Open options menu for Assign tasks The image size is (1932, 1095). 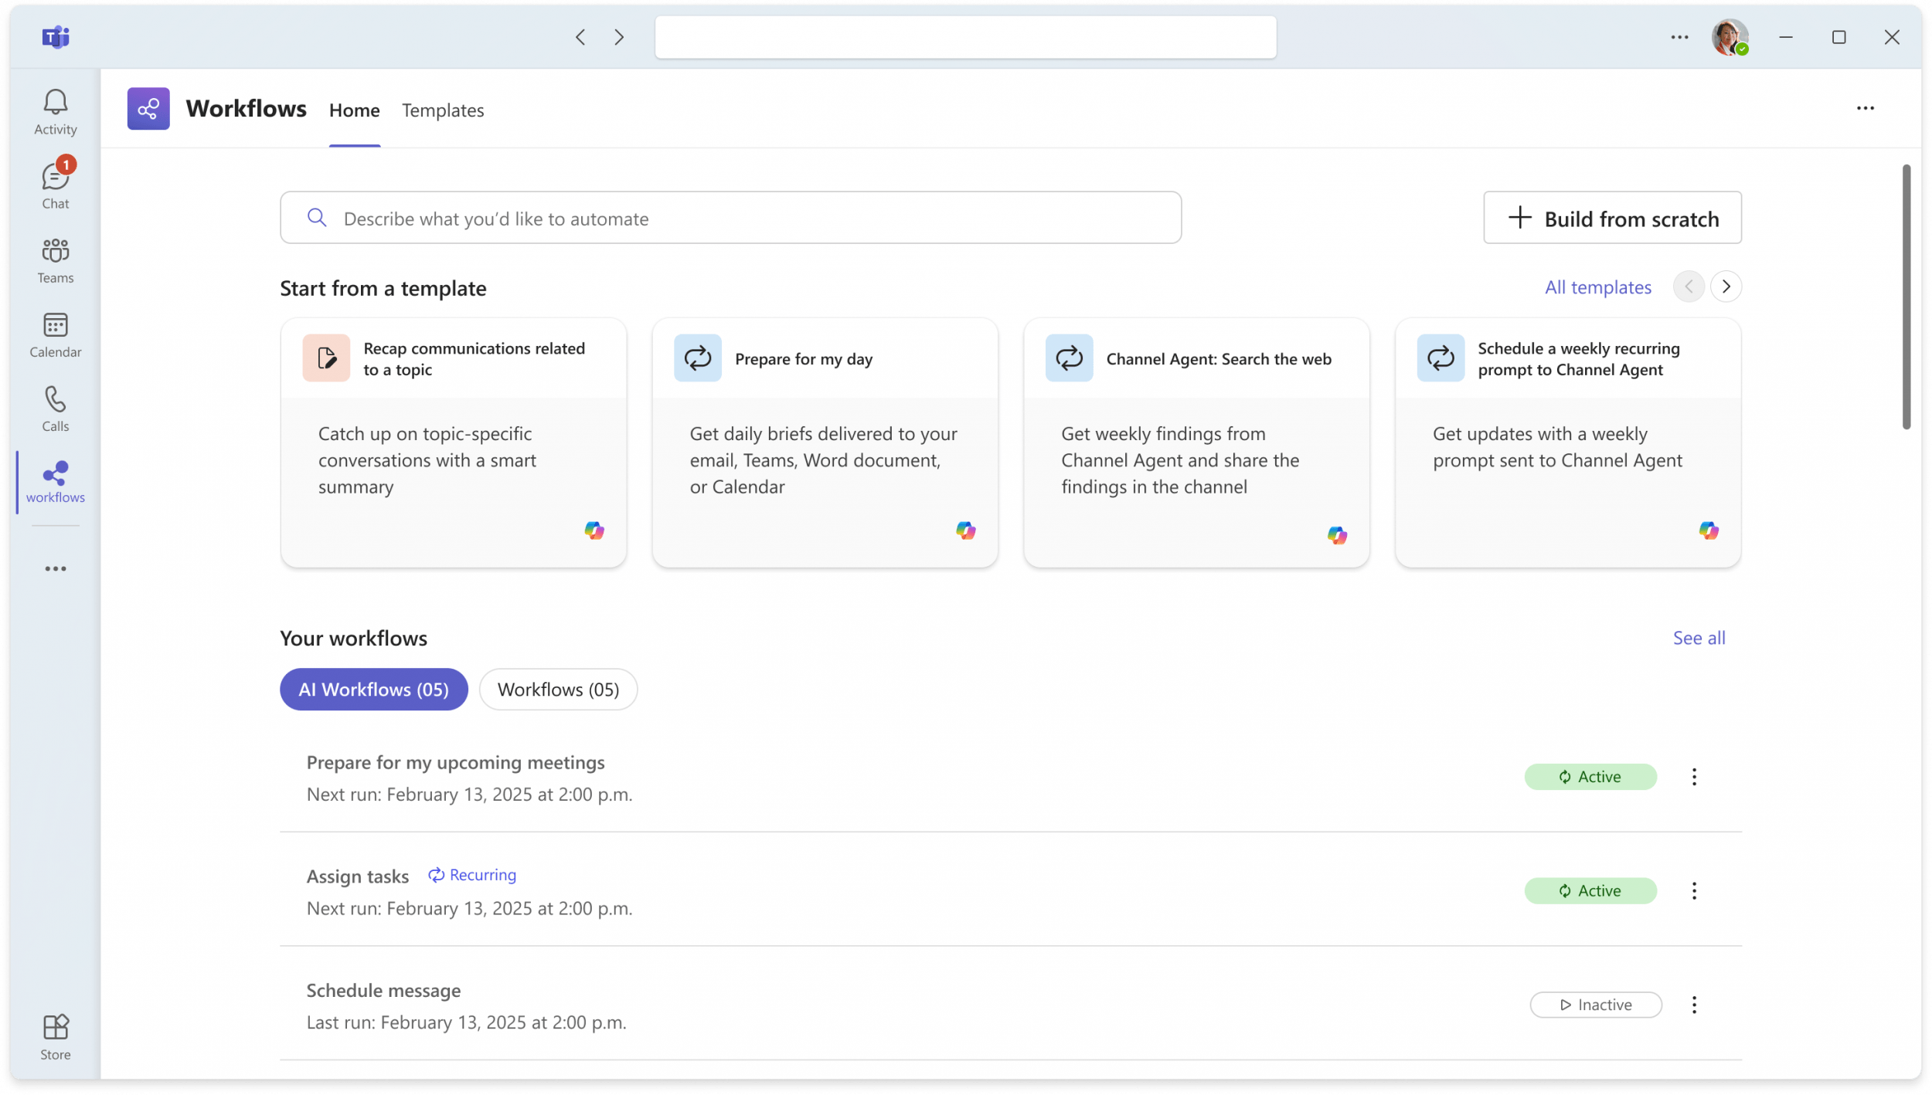click(x=1694, y=890)
